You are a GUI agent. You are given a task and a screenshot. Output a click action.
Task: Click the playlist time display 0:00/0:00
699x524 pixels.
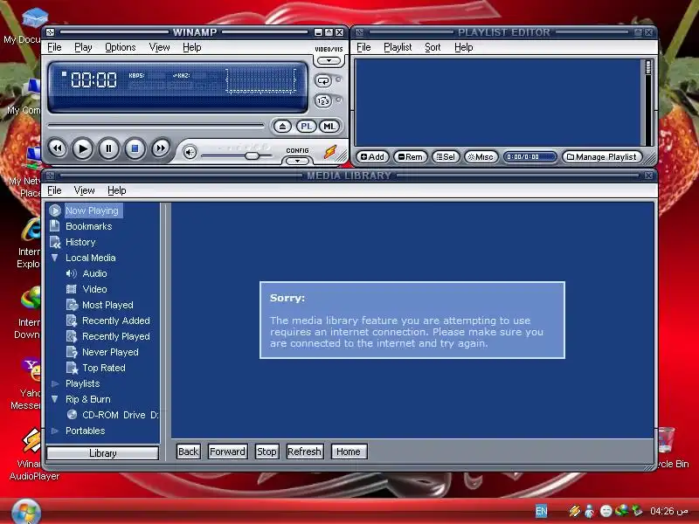[529, 157]
